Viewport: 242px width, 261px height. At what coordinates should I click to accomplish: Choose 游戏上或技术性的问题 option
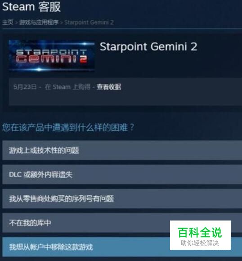122,150
